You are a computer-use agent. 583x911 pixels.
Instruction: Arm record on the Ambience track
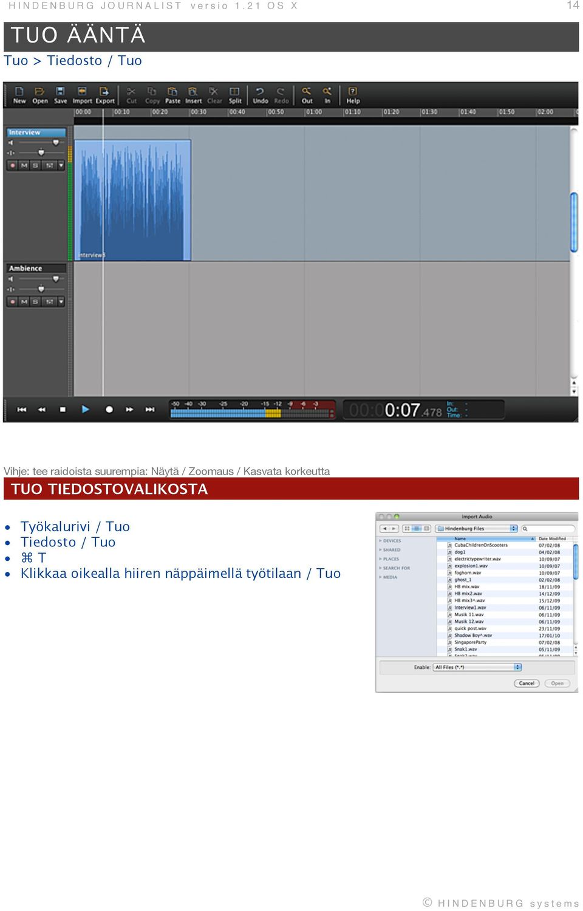point(13,301)
